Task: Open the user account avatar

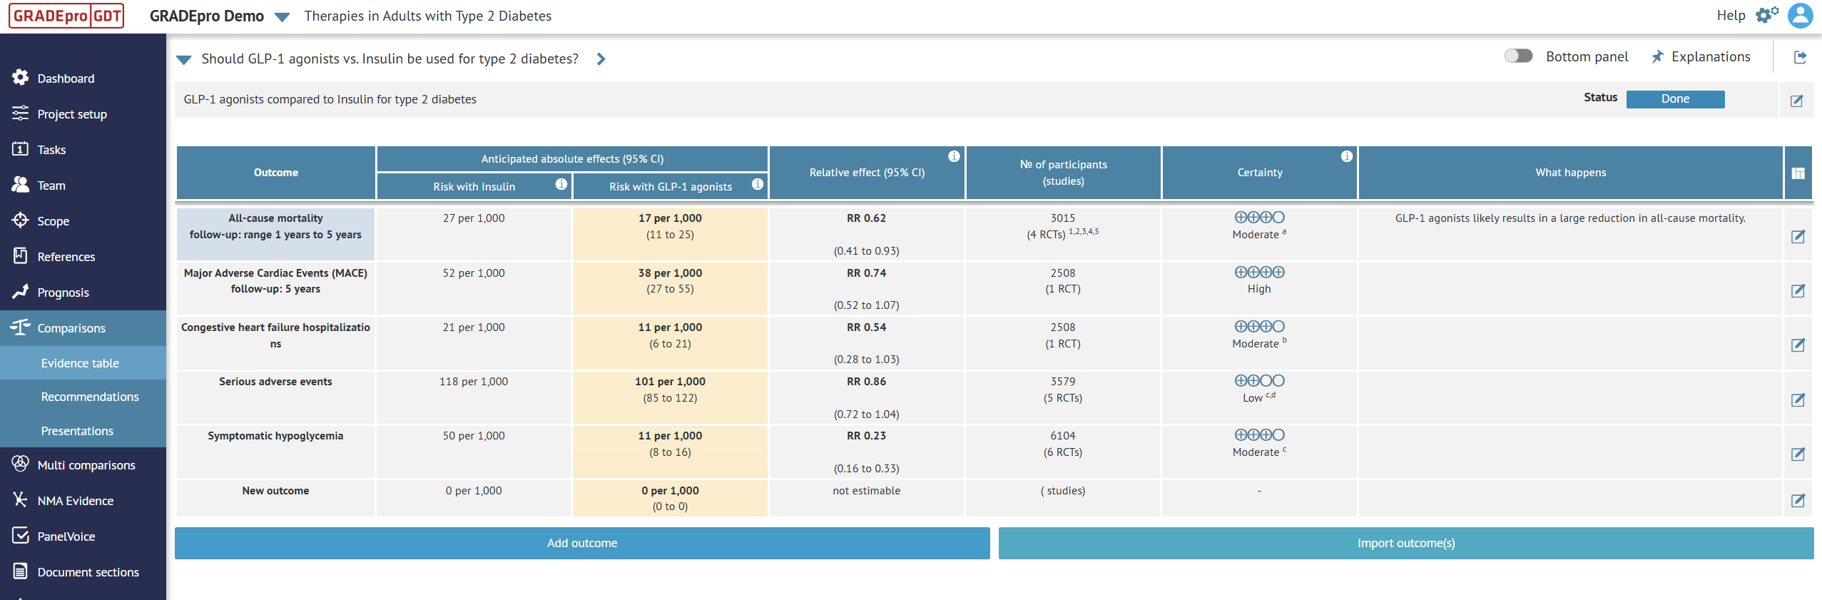Action: (1800, 16)
